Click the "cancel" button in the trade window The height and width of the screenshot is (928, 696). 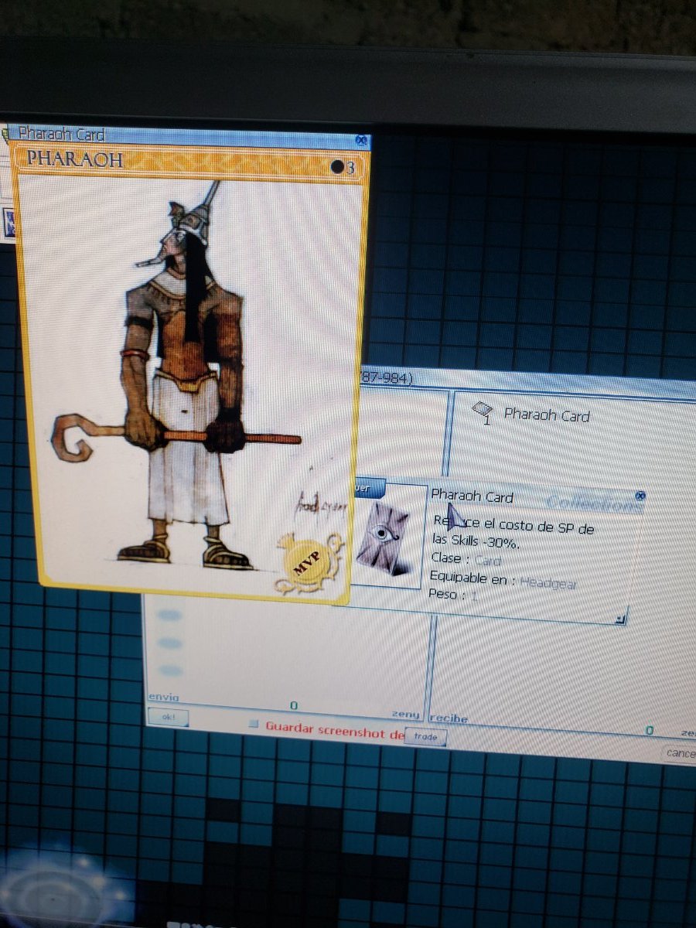680,753
